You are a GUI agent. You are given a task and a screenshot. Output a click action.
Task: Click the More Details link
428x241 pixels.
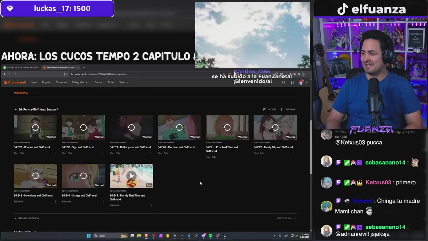[x=21, y=93]
